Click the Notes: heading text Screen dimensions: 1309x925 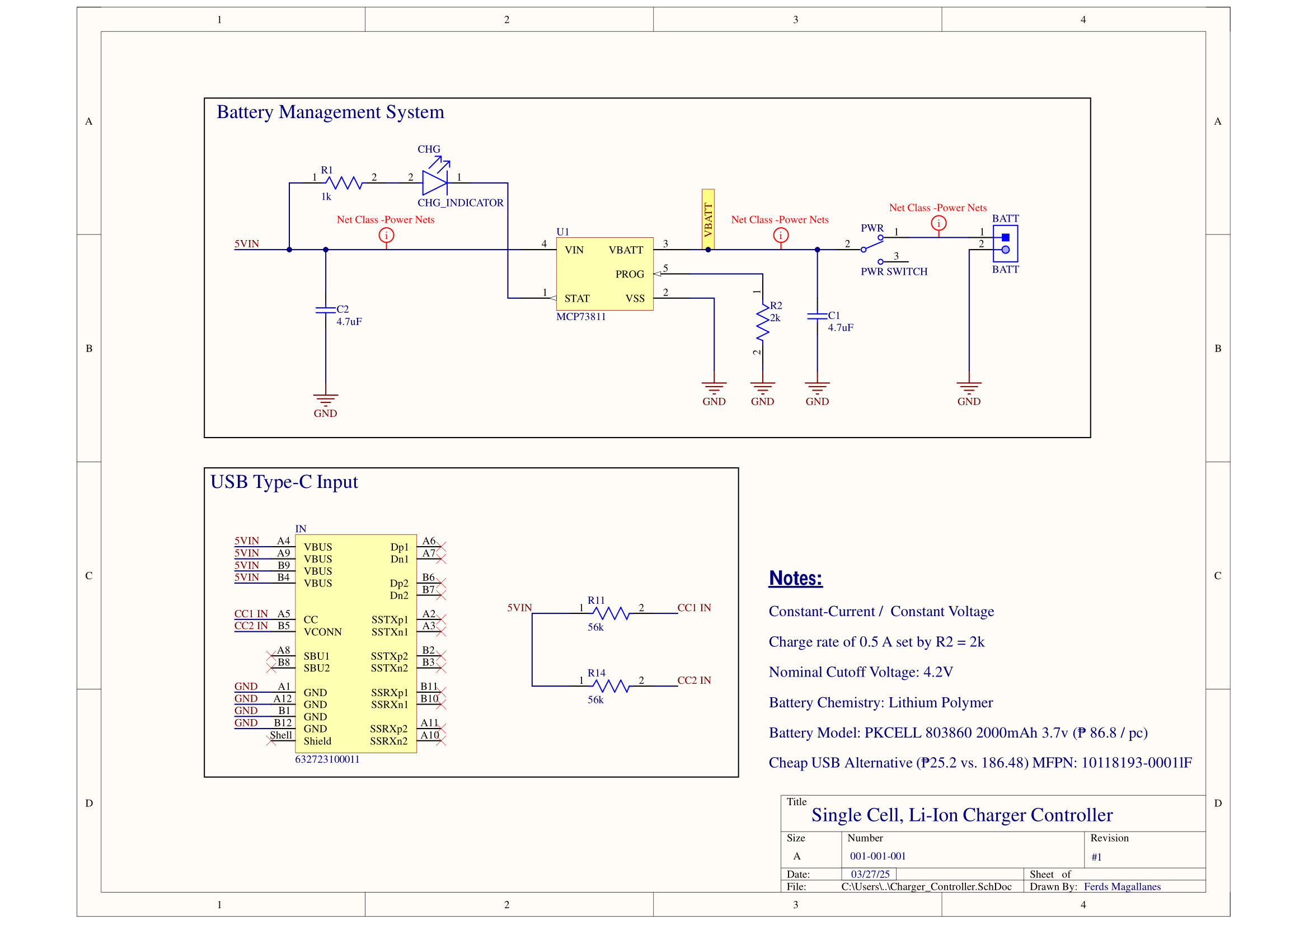click(x=795, y=578)
